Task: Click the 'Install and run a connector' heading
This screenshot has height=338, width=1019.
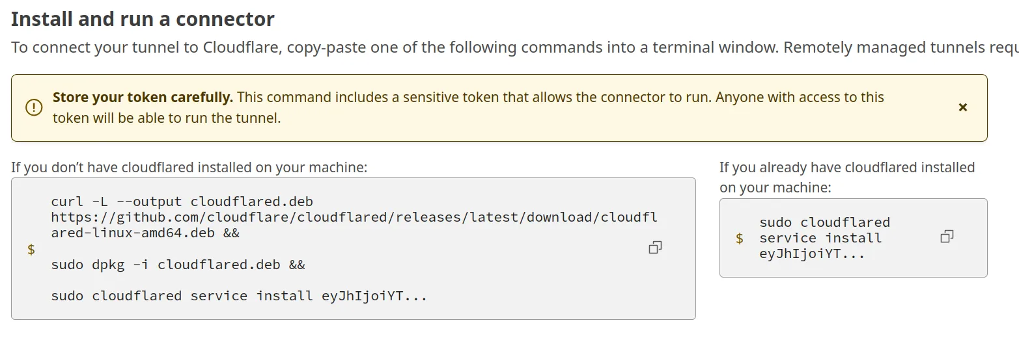Action: click(x=143, y=19)
